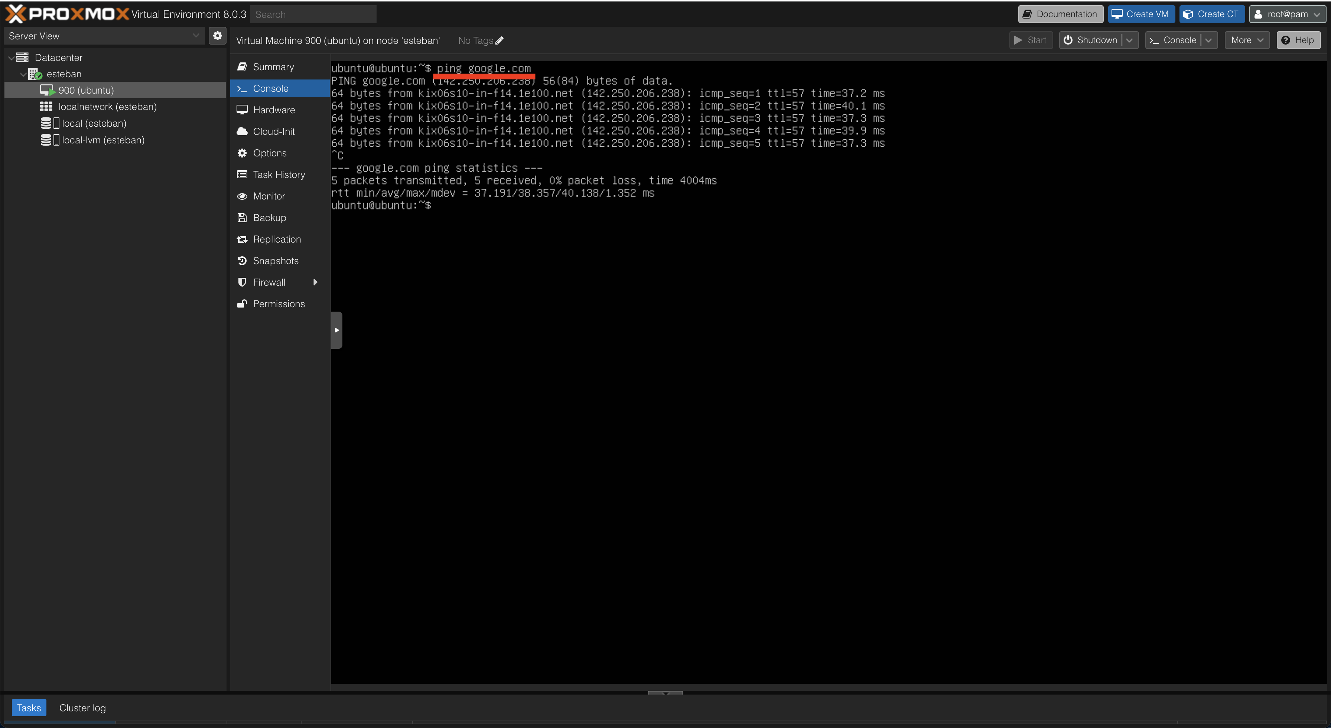The width and height of the screenshot is (1331, 728).
Task: Click the 'No Tags' label
Action: point(475,40)
